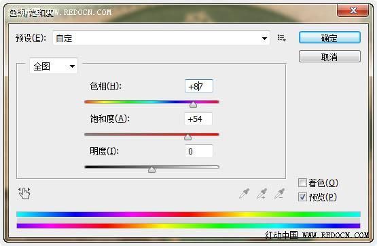Select the eyedropper tool
Viewport: 377px width, 246px height.
(245, 194)
